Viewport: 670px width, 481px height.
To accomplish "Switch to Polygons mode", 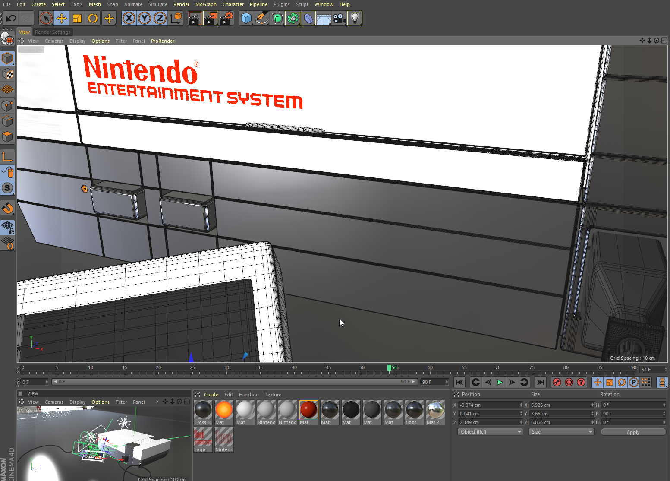I will tap(7, 137).
